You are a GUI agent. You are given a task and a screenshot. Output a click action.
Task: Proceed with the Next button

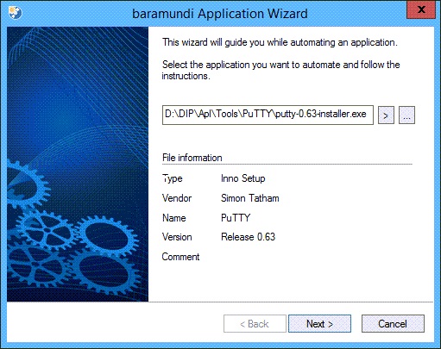coord(319,324)
